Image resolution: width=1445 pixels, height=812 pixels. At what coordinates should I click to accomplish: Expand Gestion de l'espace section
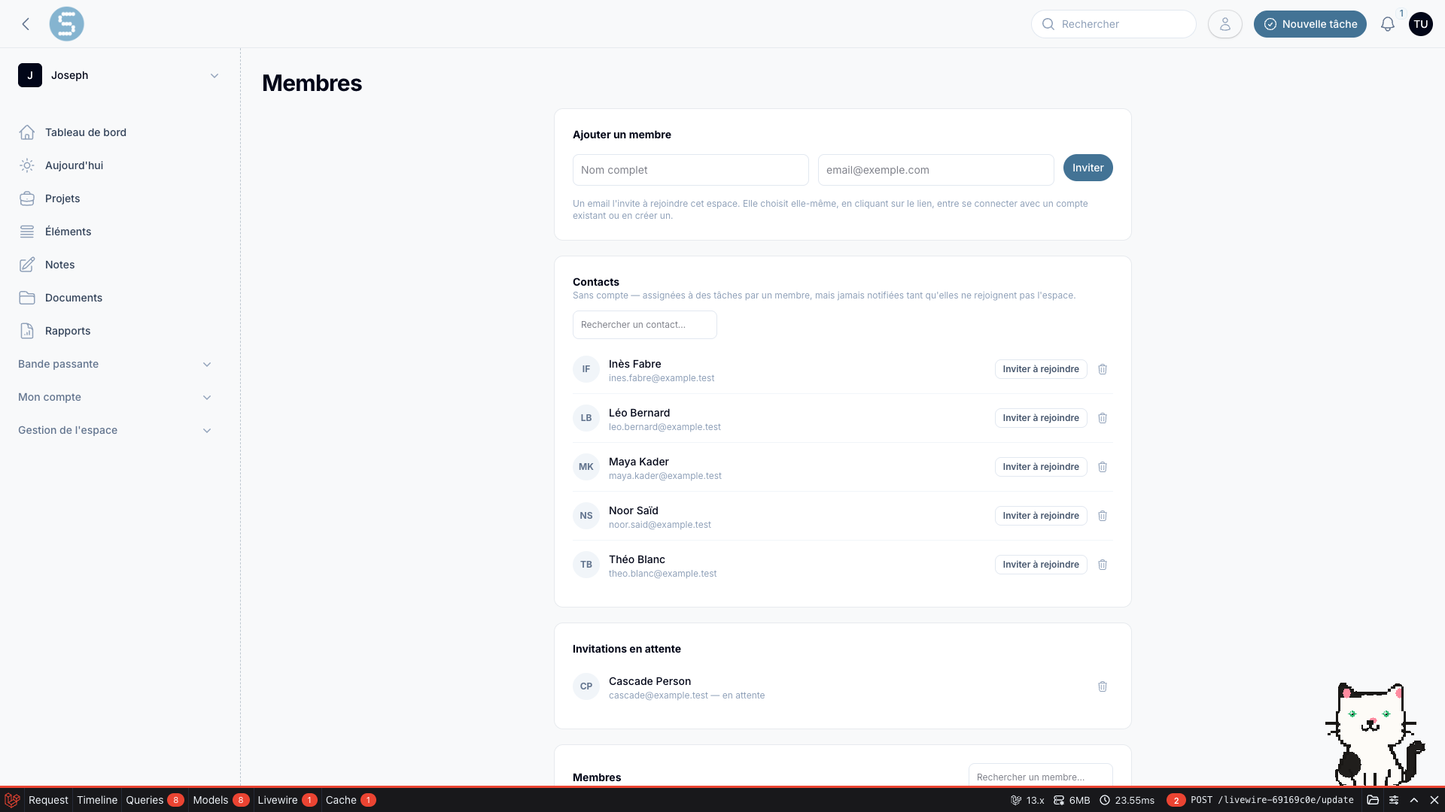pos(114,430)
